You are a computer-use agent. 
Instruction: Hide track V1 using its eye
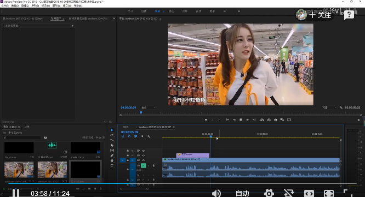click(x=144, y=160)
